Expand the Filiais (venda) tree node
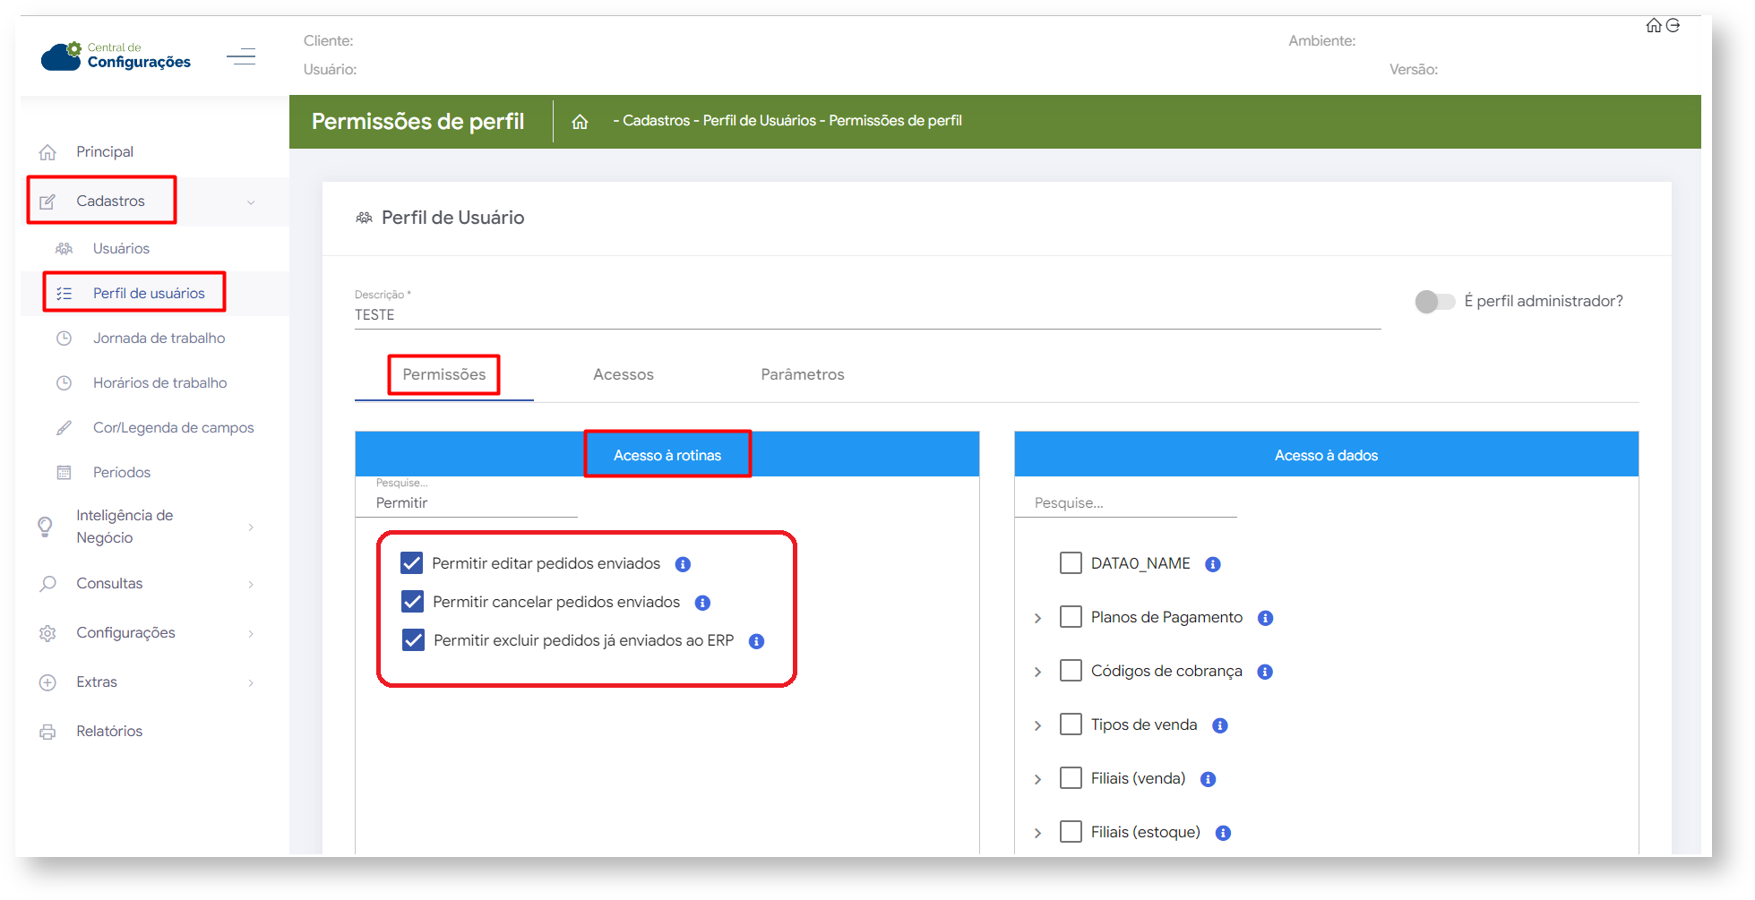Image resolution: width=1755 pixels, height=900 pixels. (x=1037, y=779)
